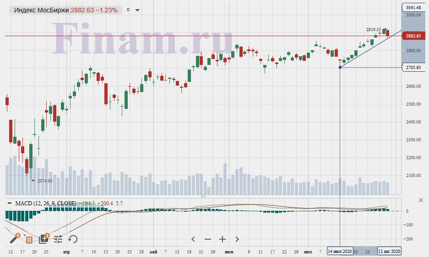
Task: Zoom in with the plus button
Action: click(223, 239)
